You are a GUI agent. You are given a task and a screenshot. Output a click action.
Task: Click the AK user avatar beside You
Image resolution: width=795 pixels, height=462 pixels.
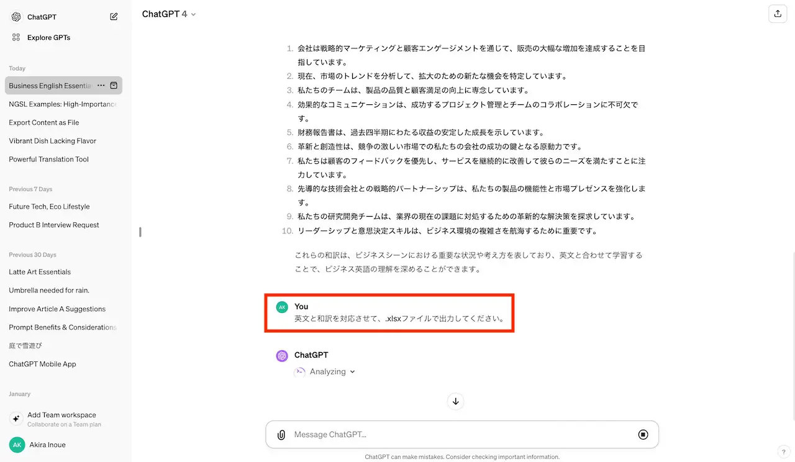(x=282, y=307)
